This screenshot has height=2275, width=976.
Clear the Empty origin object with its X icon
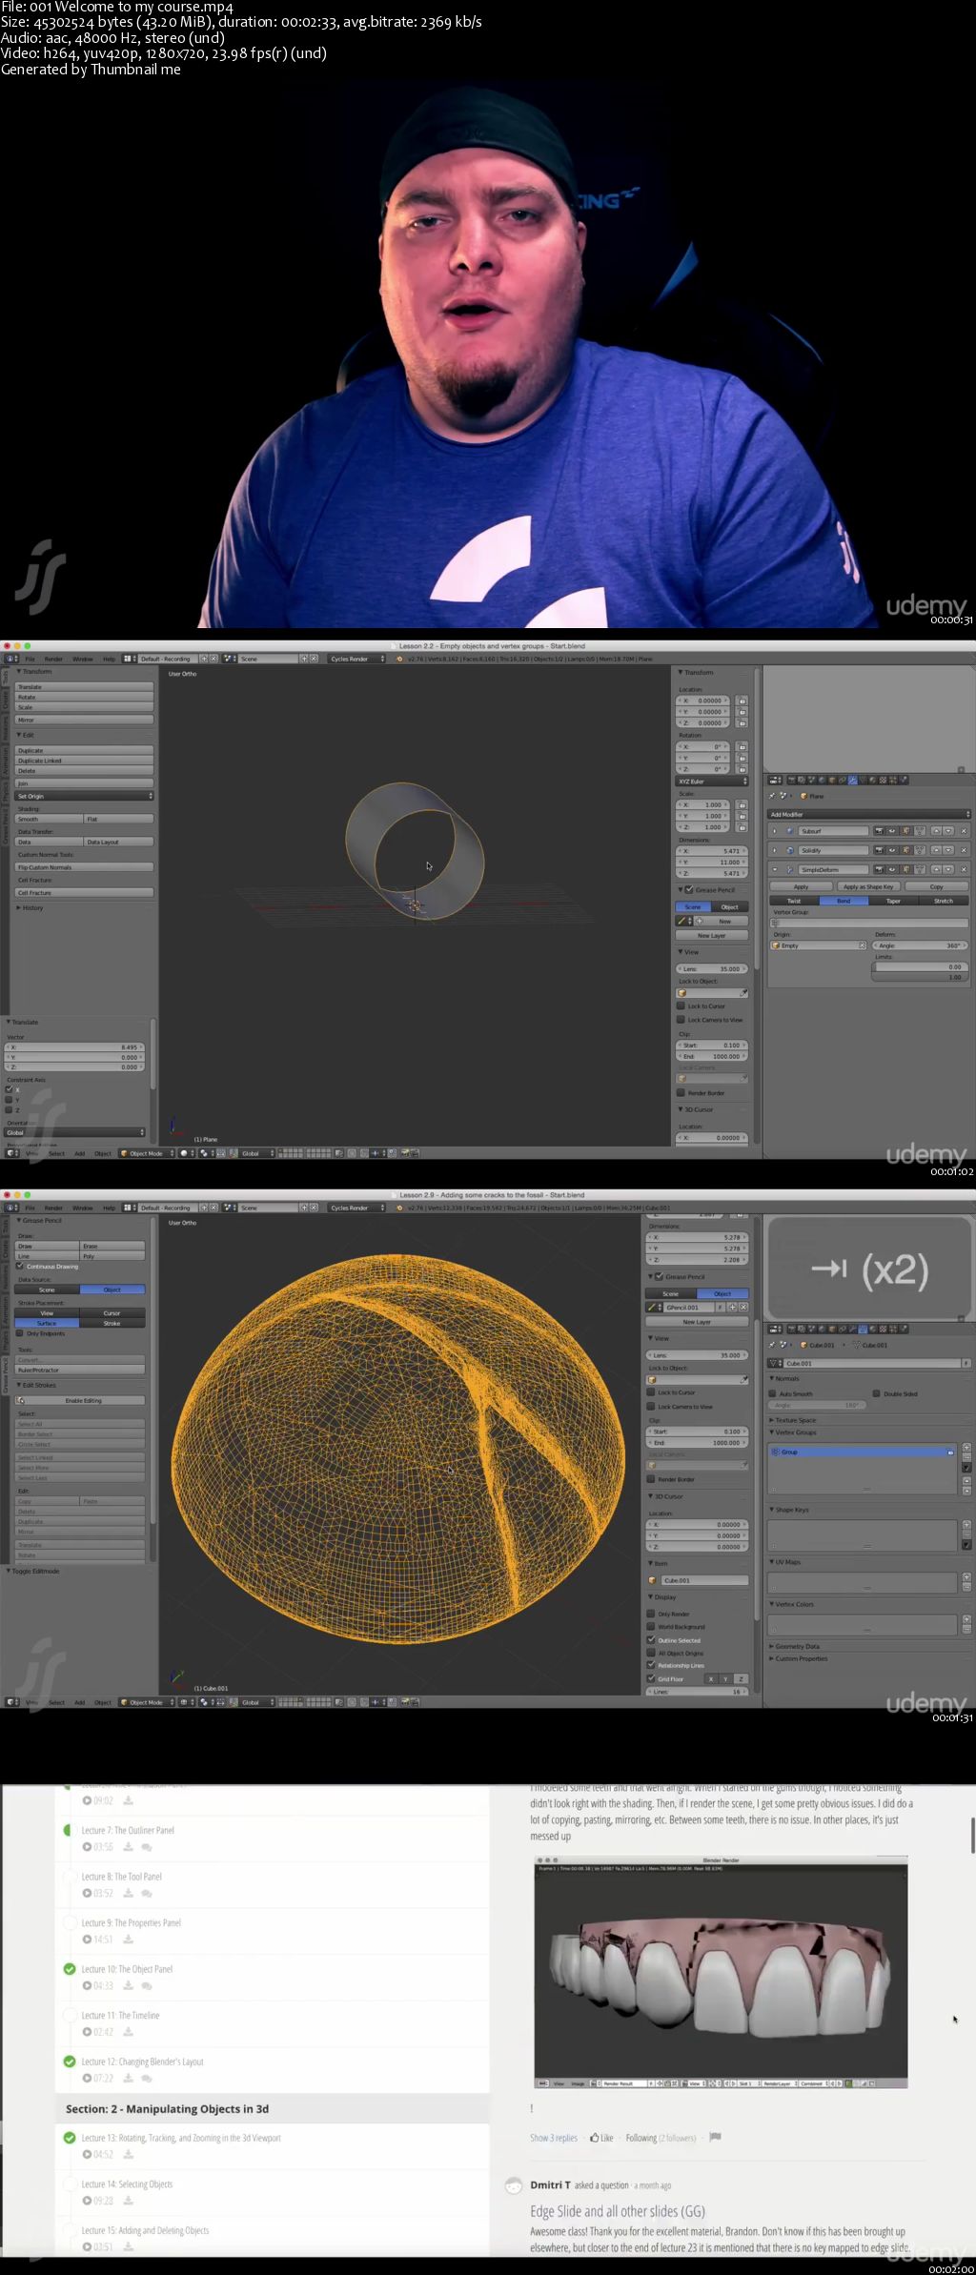click(x=863, y=945)
